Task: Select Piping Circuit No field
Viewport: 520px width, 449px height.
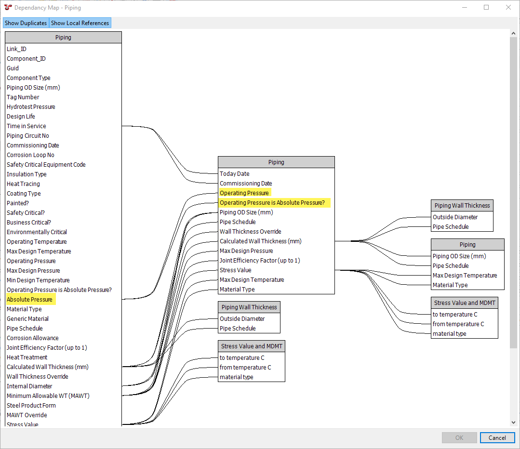Action: pyautogui.click(x=28, y=136)
